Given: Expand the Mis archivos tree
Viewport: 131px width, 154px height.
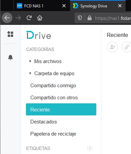Looking at the screenshot, I should 30,61.
